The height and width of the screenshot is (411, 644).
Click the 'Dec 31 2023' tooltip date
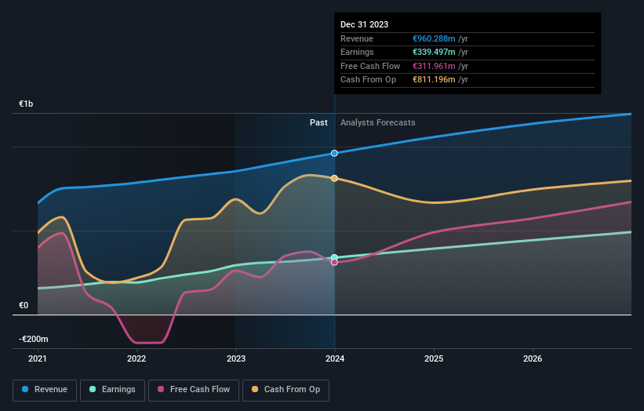(x=364, y=24)
